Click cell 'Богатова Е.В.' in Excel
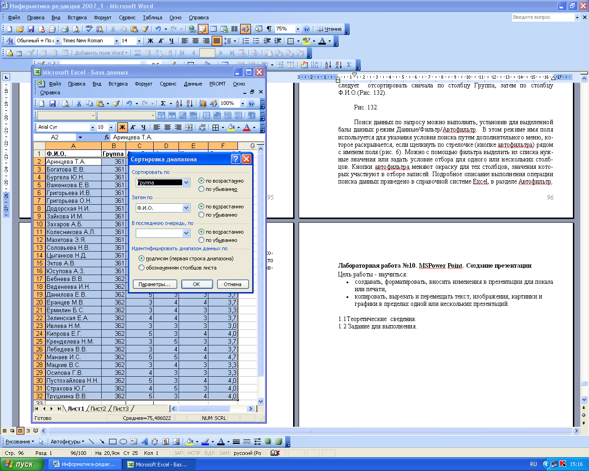The height and width of the screenshot is (471, 589). click(x=73, y=169)
